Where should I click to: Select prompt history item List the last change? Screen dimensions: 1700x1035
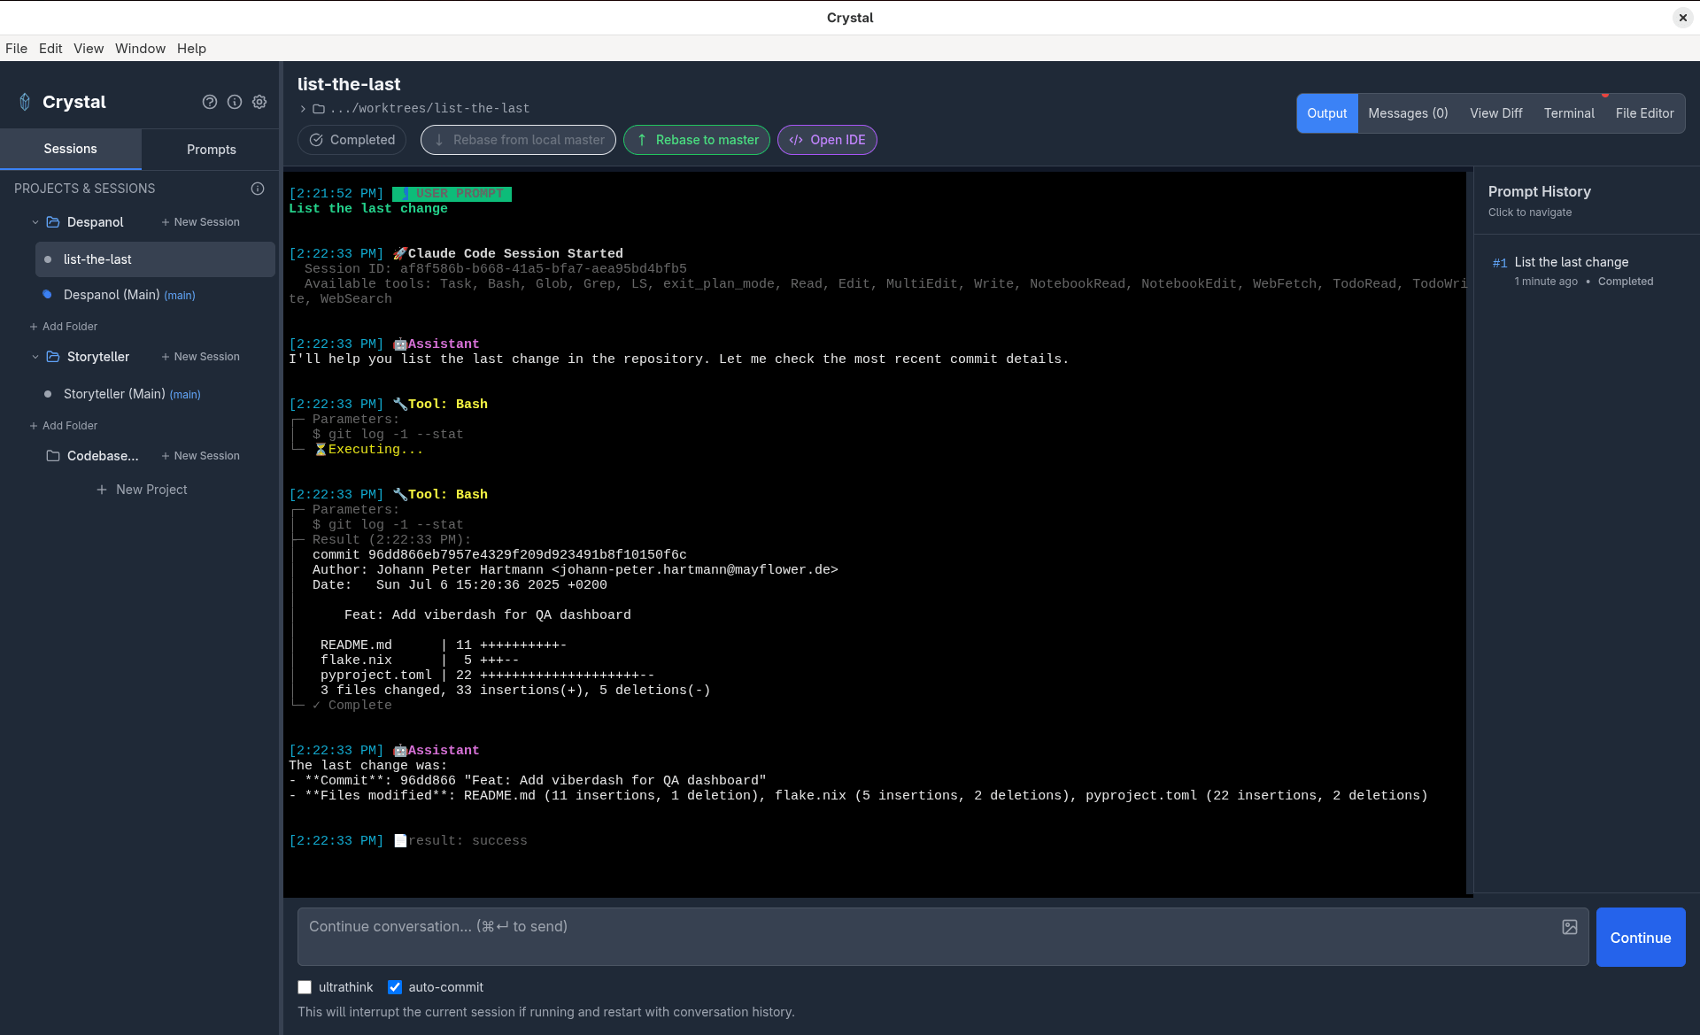pos(1571,262)
